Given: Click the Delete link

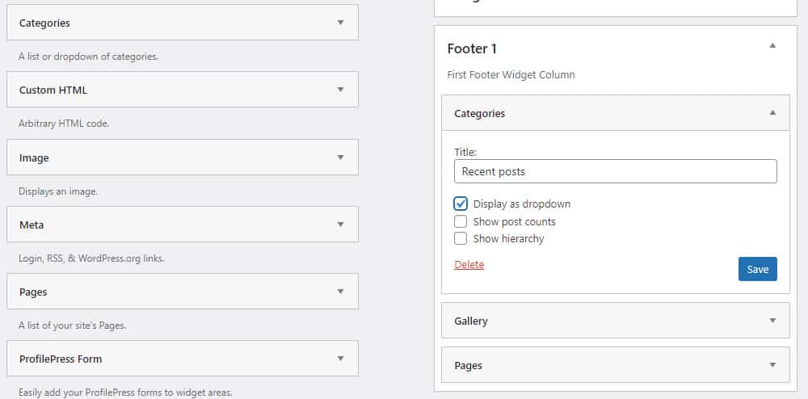Looking at the screenshot, I should pyautogui.click(x=469, y=265).
